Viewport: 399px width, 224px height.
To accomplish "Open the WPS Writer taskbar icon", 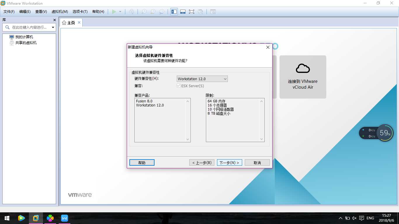I will pos(65,218).
